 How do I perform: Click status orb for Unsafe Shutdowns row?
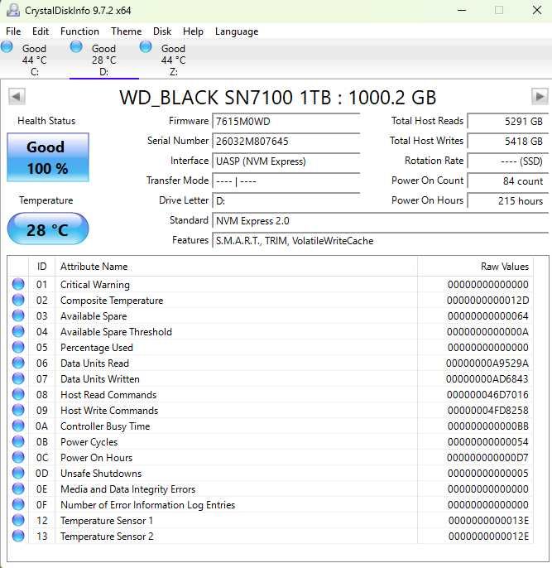[18, 473]
